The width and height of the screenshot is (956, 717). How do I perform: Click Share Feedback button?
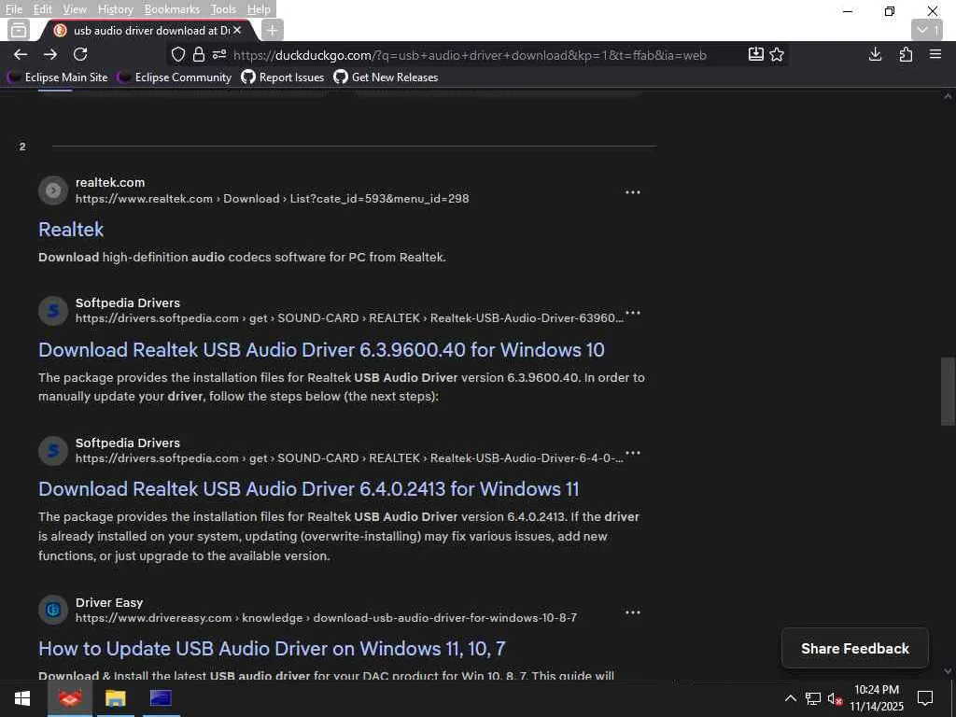coord(855,649)
